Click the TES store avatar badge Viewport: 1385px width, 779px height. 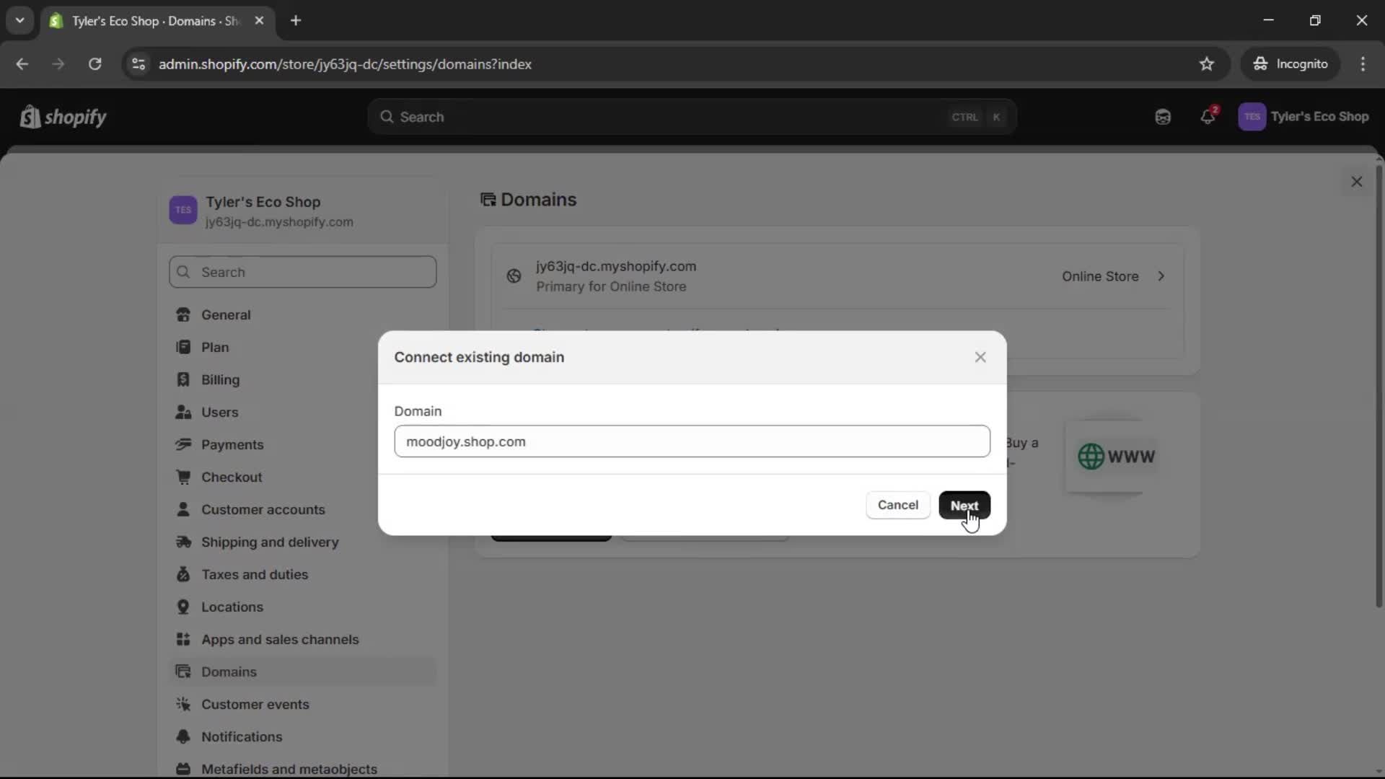tap(1252, 116)
